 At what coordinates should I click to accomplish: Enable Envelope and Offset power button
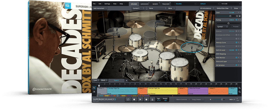point(237,35)
